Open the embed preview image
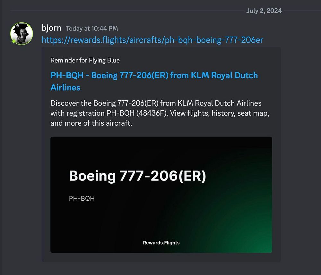Image resolution: width=321 pixels, height=275 pixels. pos(161,195)
